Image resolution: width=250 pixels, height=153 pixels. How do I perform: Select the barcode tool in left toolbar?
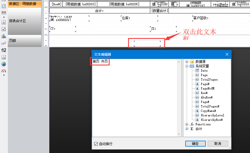(4, 13)
